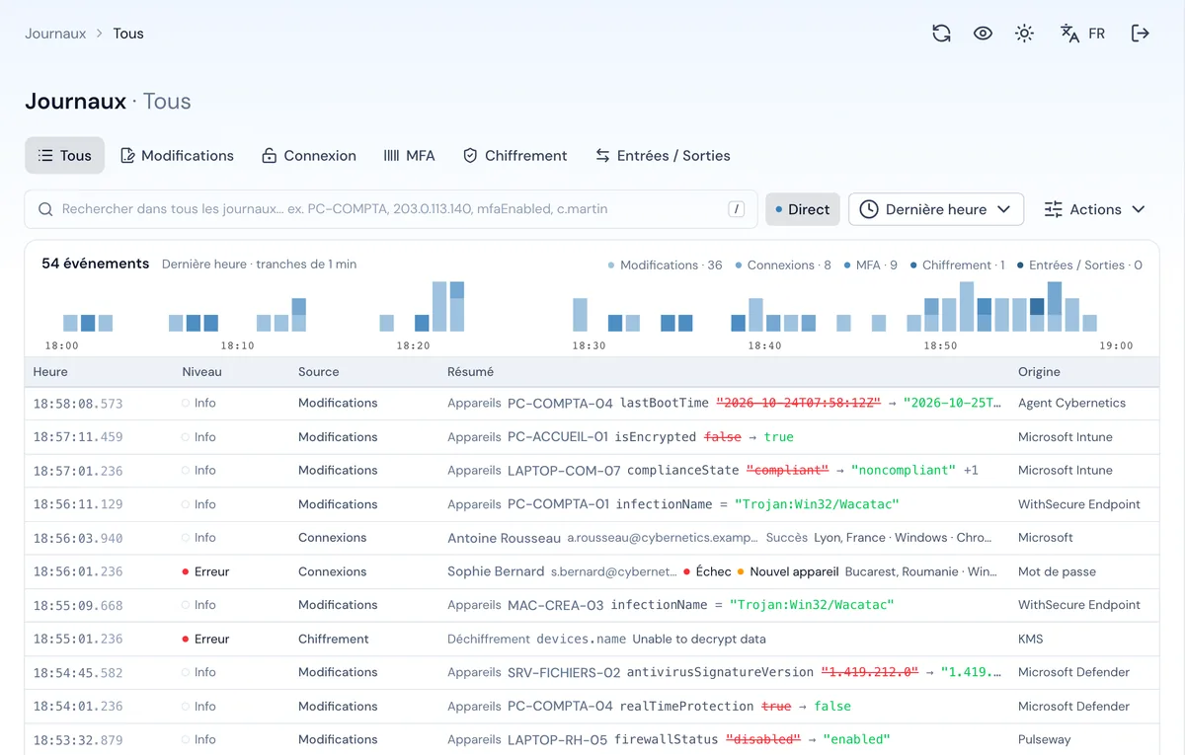This screenshot has height=755, width=1185.
Task: Open the FR language selector
Action: coord(1082,34)
